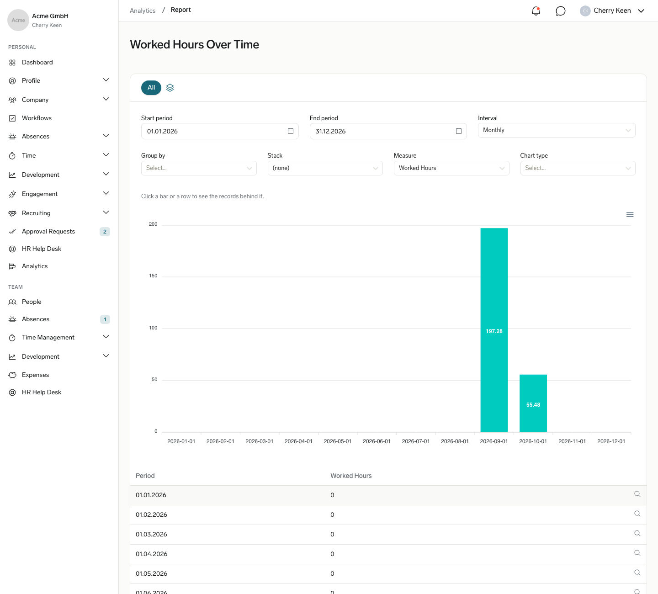Open Dashboard in the sidebar
The image size is (658, 594).
click(x=37, y=63)
